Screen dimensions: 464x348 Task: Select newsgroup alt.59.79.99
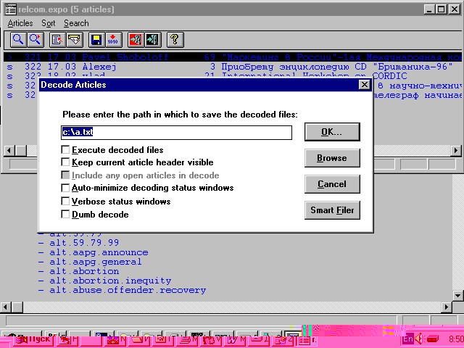[84, 243]
